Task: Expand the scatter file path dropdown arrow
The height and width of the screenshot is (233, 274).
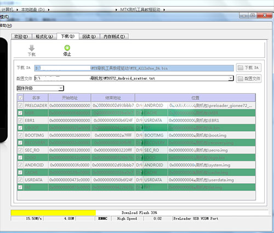Action: point(231,78)
